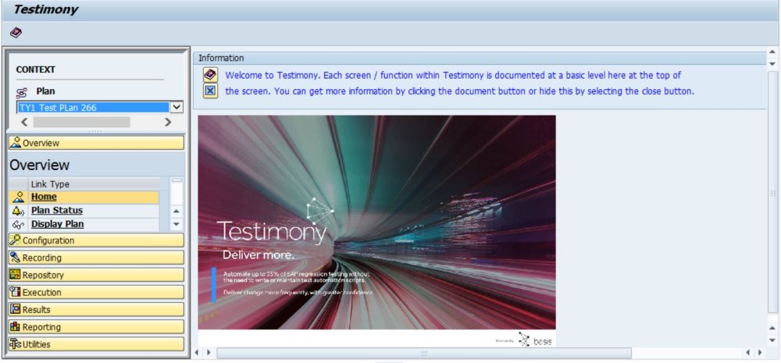Expand the Reporting section
Screen dimensions: 781x363
point(96,327)
